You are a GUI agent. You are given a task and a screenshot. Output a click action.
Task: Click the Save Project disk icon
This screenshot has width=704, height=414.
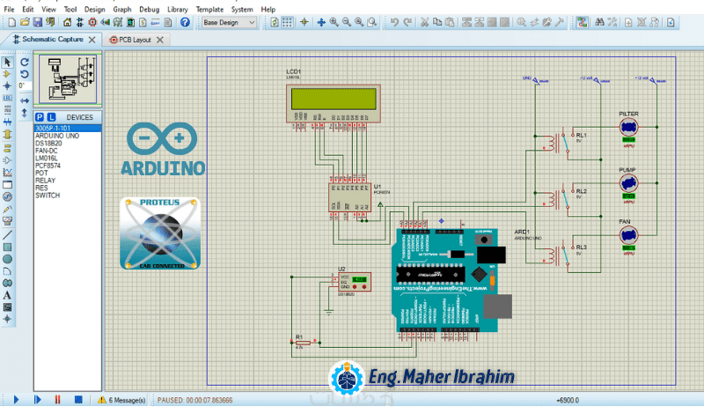[37, 23]
